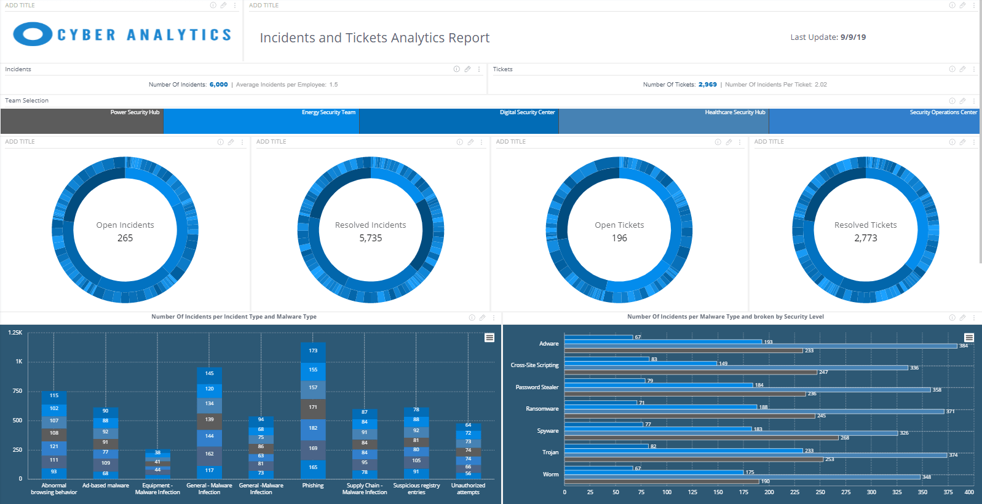Image resolution: width=982 pixels, height=504 pixels.
Task: Open hamburger export menu on Security Level bar chart
Action: point(969,338)
